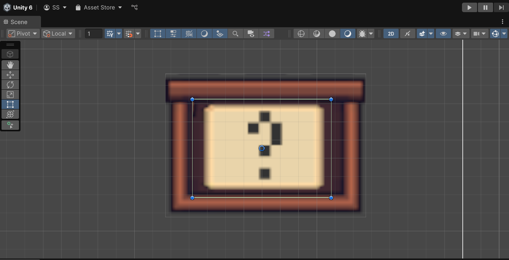
Task: Click the blue circular pivot handle
Action: coord(262,148)
